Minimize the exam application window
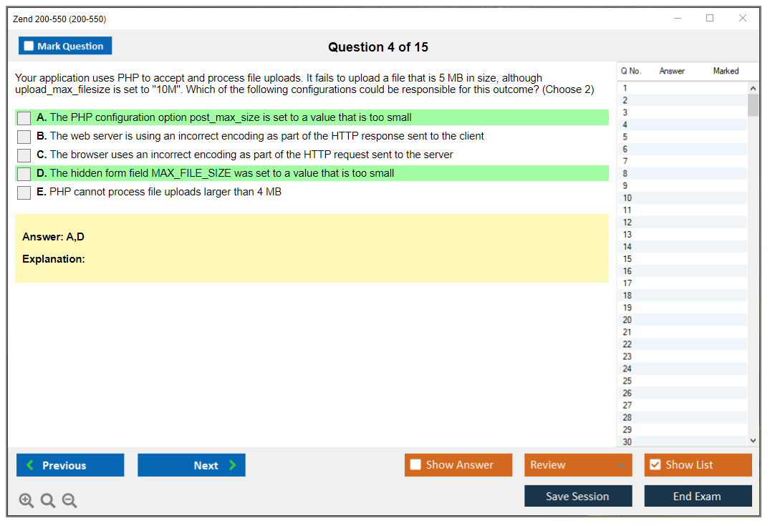 677,19
